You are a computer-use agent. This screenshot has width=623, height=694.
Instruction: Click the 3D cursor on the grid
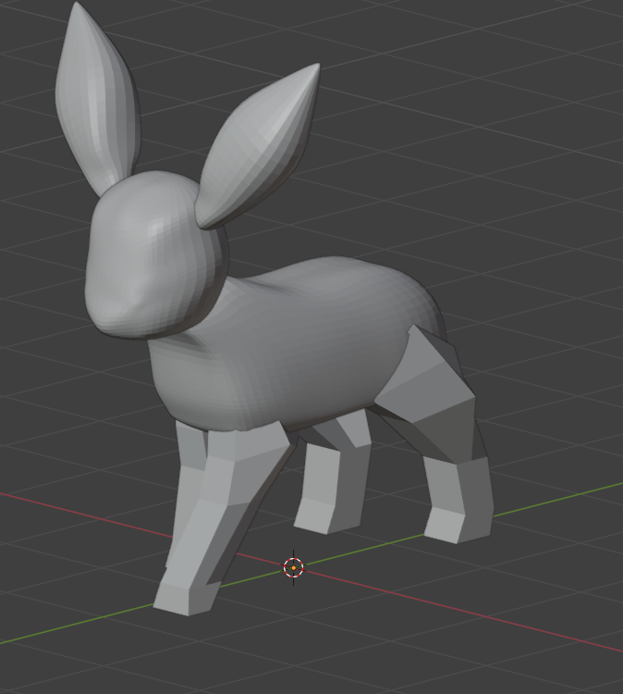293,567
